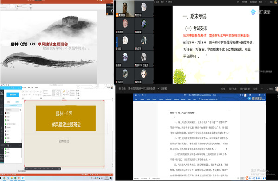This screenshot has height=181, width=278.
Task: Click the Chrome icon in the Windows taskbar
Action: tap(5, 178)
